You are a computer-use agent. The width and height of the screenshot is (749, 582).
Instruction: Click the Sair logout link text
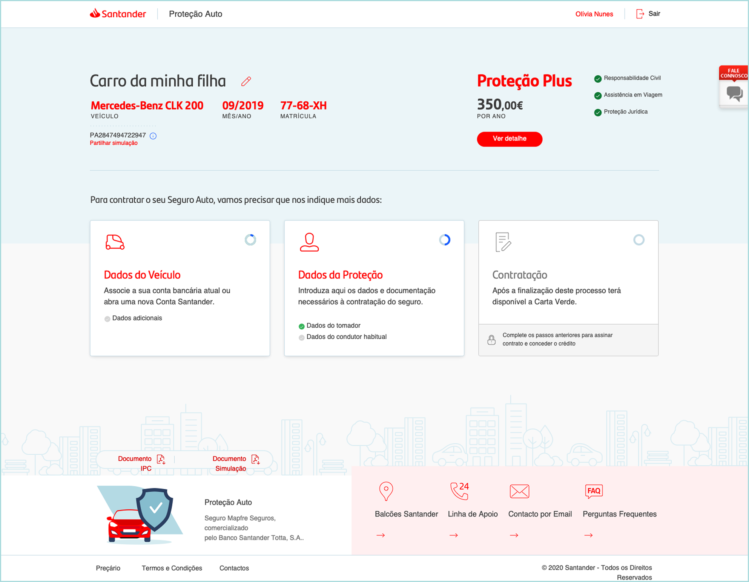(654, 14)
